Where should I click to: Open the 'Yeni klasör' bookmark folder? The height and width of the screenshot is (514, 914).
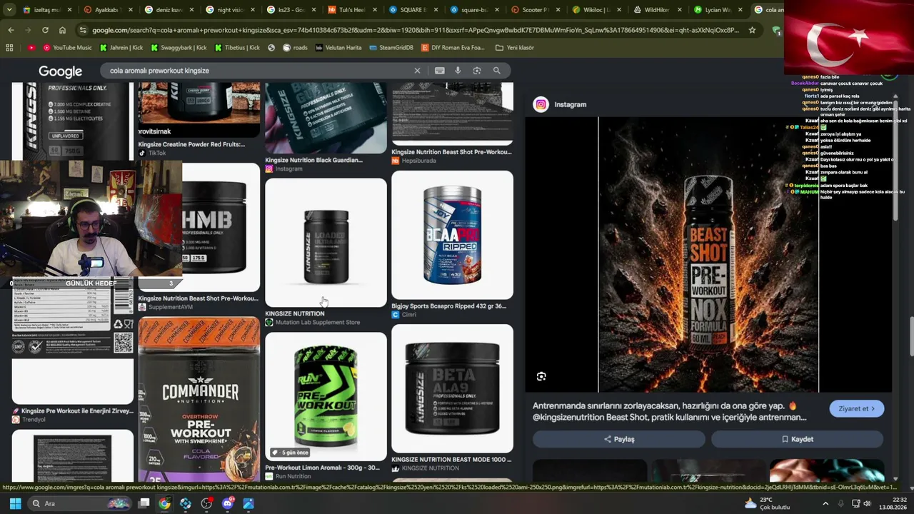(x=513, y=48)
